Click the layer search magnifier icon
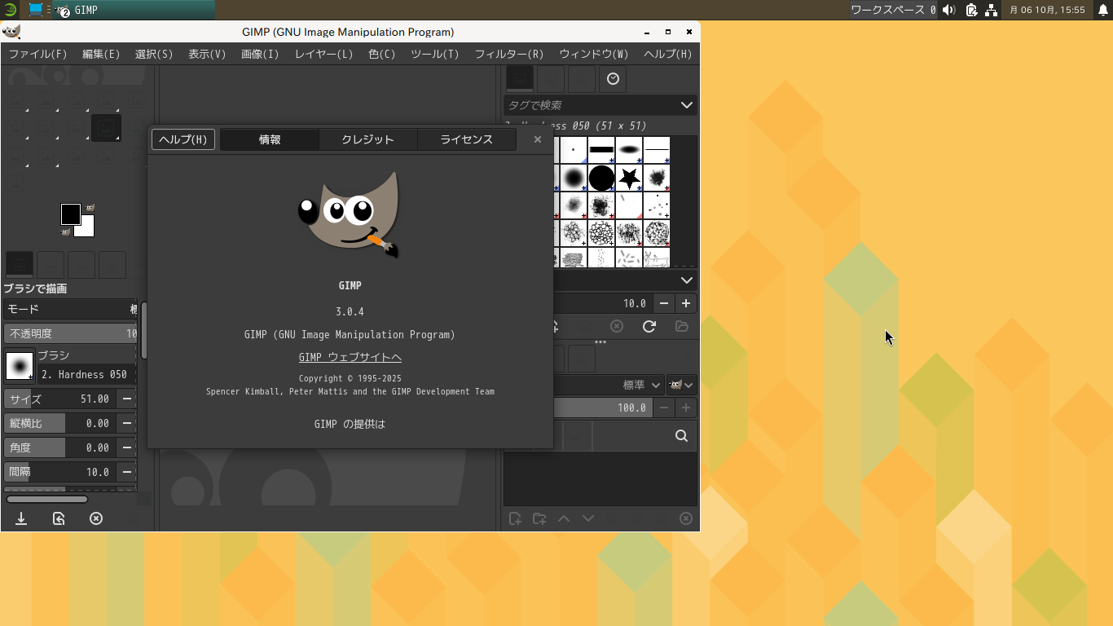1113x626 pixels. [682, 436]
